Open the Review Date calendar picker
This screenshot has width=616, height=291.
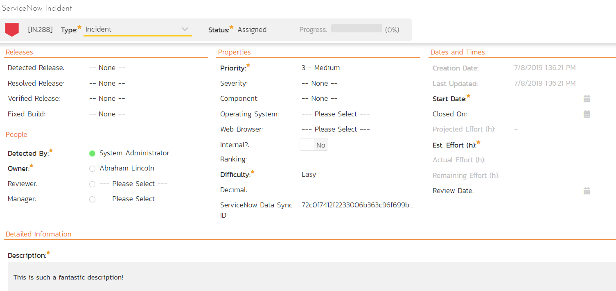[587, 191]
